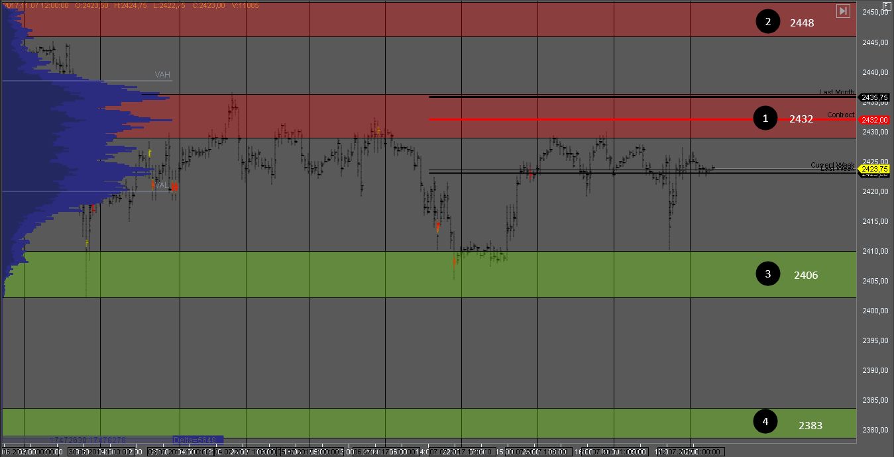Select the yellow 2423,75 current price tag
The image size is (894, 457).
[x=874, y=170]
